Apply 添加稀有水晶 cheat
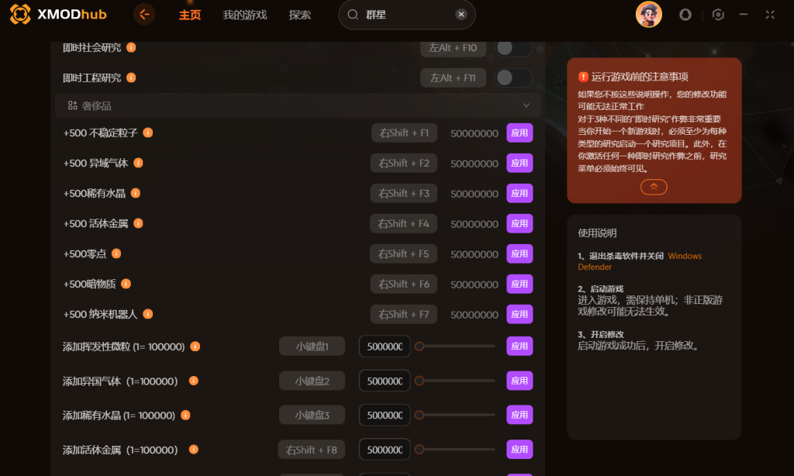The height and width of the screenshot is (476, 794). 520,416
